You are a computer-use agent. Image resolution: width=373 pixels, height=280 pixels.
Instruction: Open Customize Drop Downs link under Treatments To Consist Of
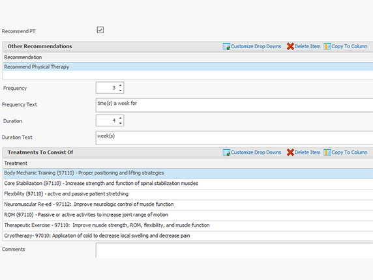click(x=256, y=152)
